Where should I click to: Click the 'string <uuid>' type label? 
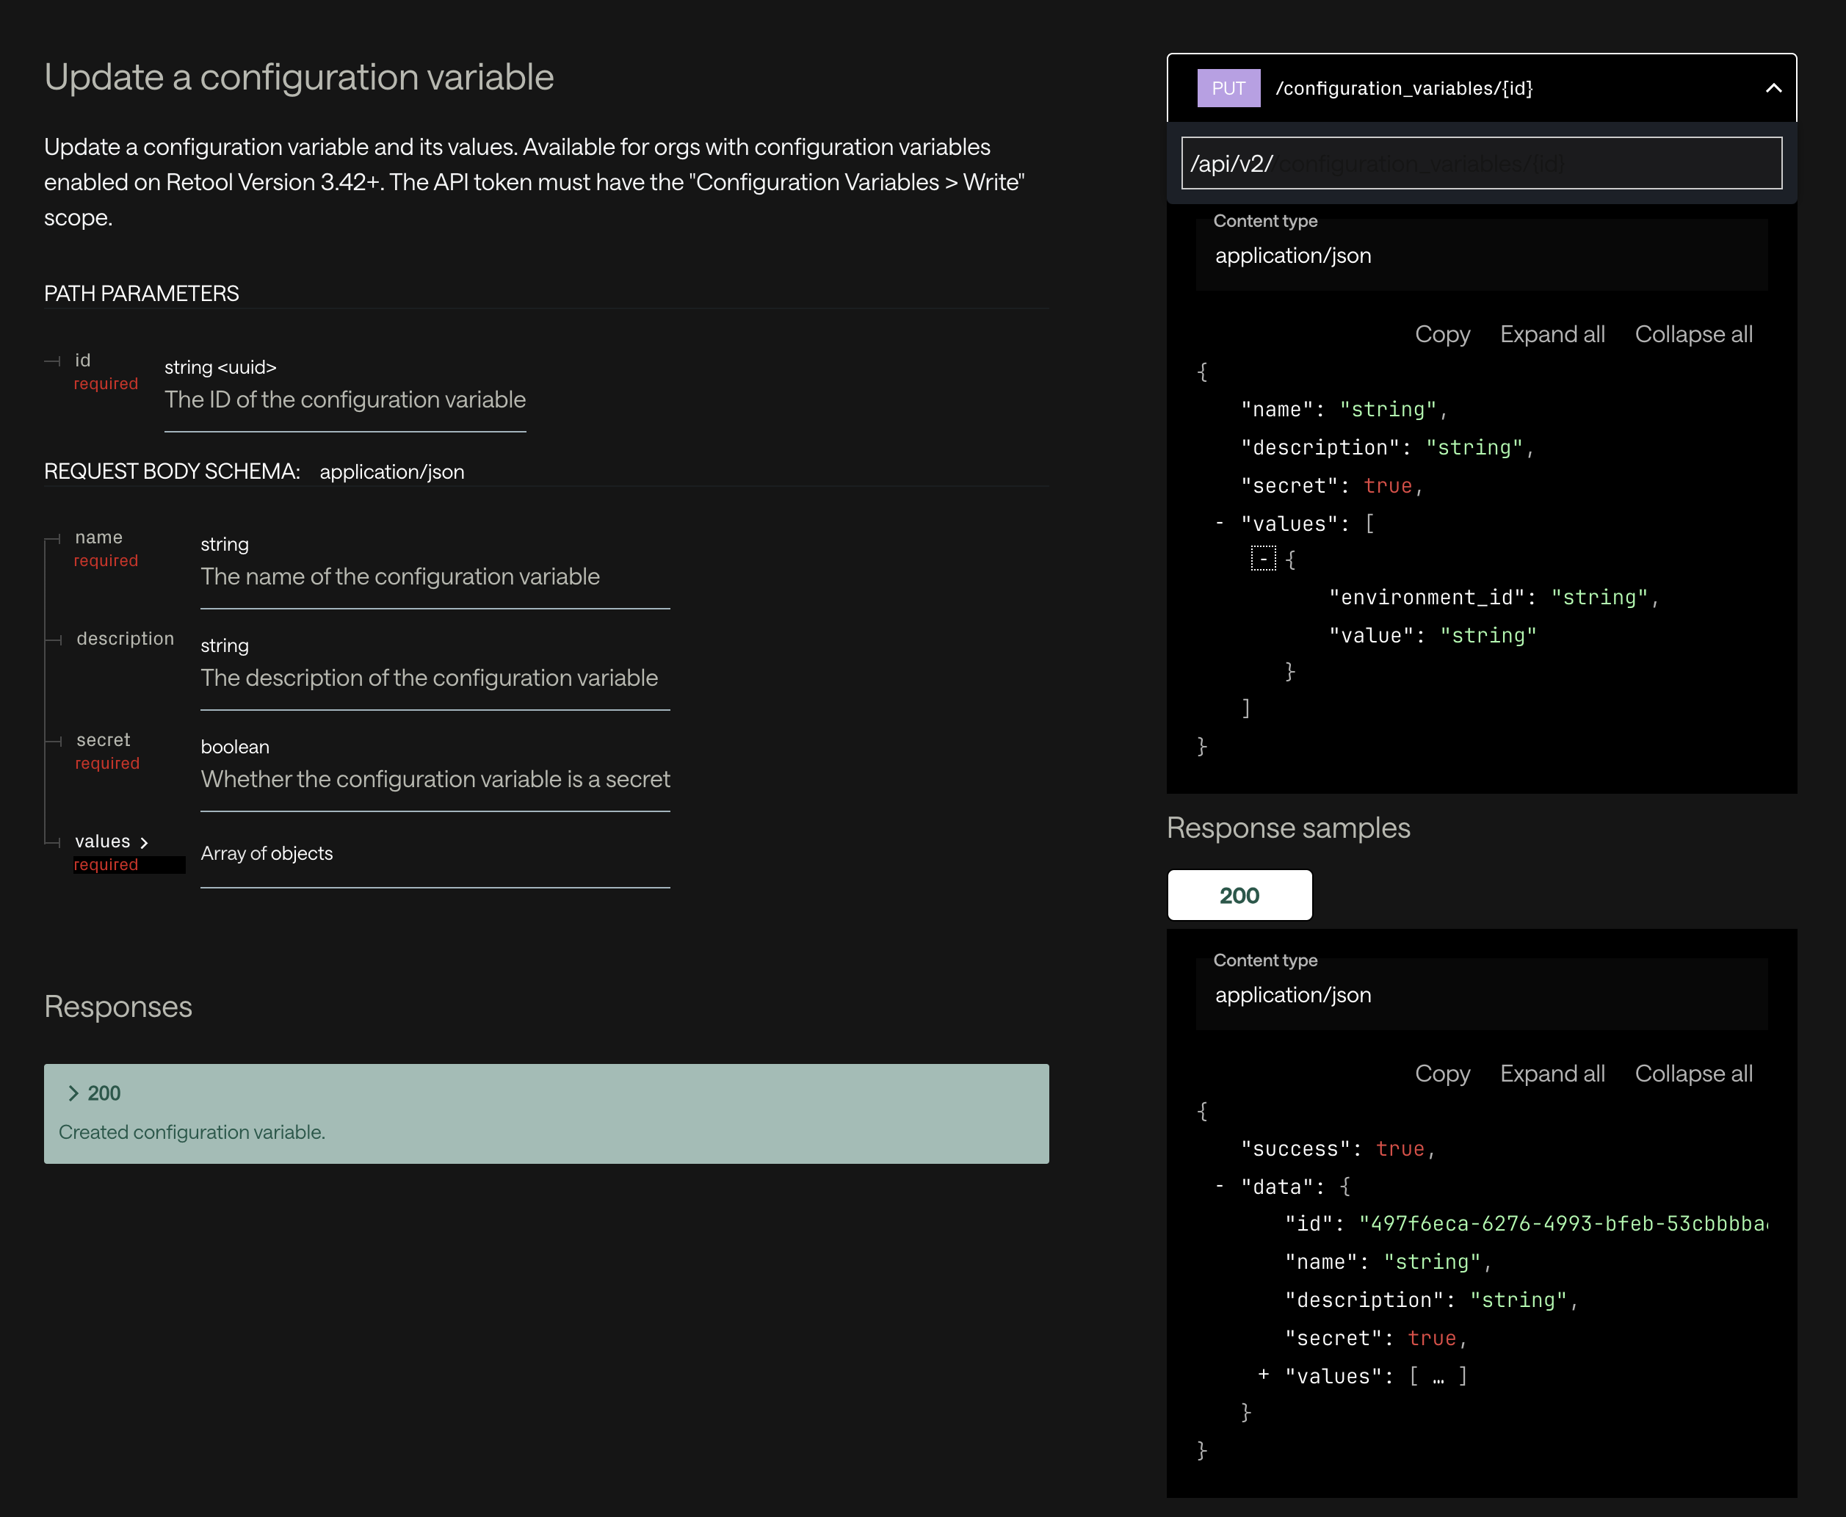click(x=220, y=367)
